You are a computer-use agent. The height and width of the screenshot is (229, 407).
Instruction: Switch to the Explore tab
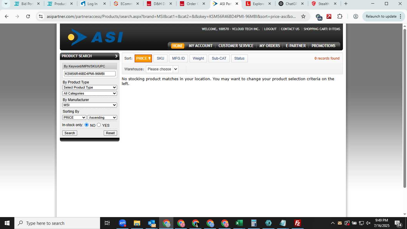click(x=258, y=4)
